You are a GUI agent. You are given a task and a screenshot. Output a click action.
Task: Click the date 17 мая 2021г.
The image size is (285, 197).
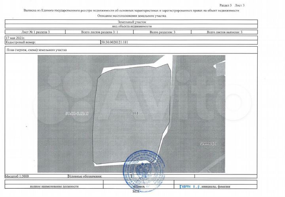[15, 38]
